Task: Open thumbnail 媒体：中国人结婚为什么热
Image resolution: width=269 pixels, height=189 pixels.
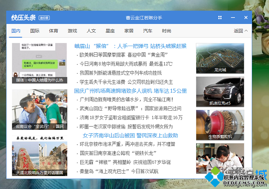Action: (x=40, y=63)
